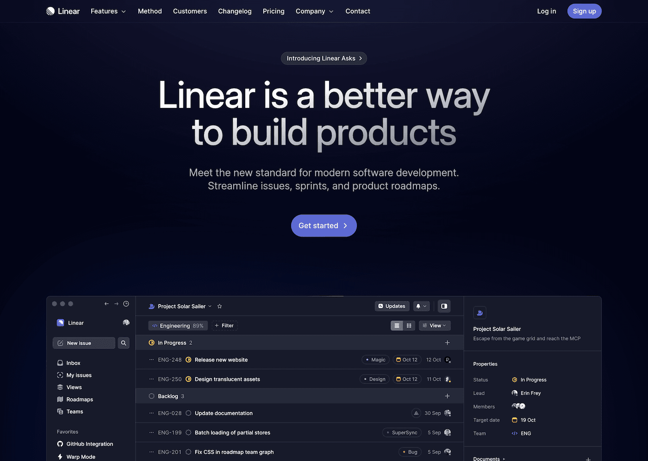Click the forward arrow in app sidebar

[116, 304]
